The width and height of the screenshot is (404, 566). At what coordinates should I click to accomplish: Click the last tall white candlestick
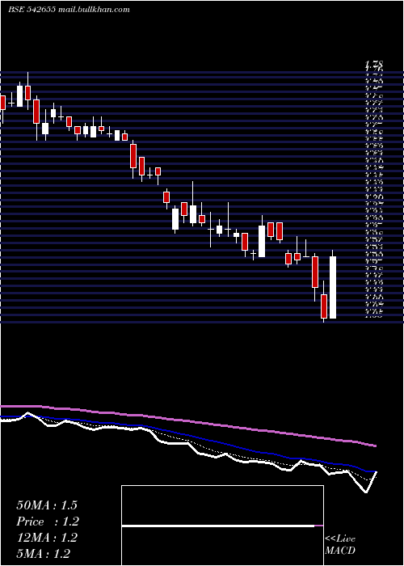(x=333, y=287)
